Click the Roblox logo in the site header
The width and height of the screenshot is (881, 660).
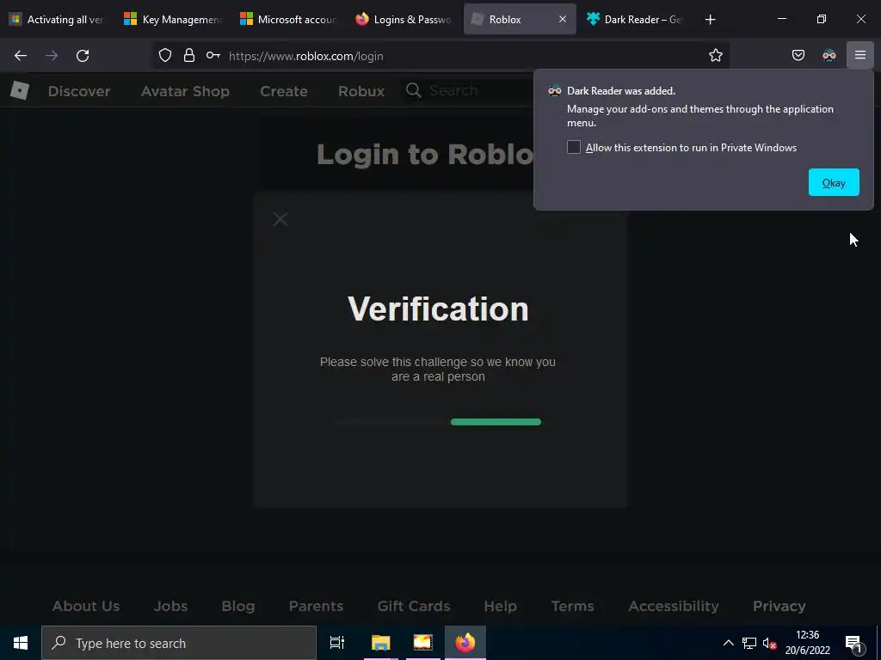20,90
